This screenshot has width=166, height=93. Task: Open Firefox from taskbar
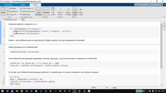tap(26, 91)
